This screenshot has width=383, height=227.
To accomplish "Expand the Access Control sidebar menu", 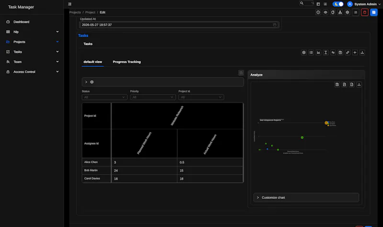I will click(32, 72).
